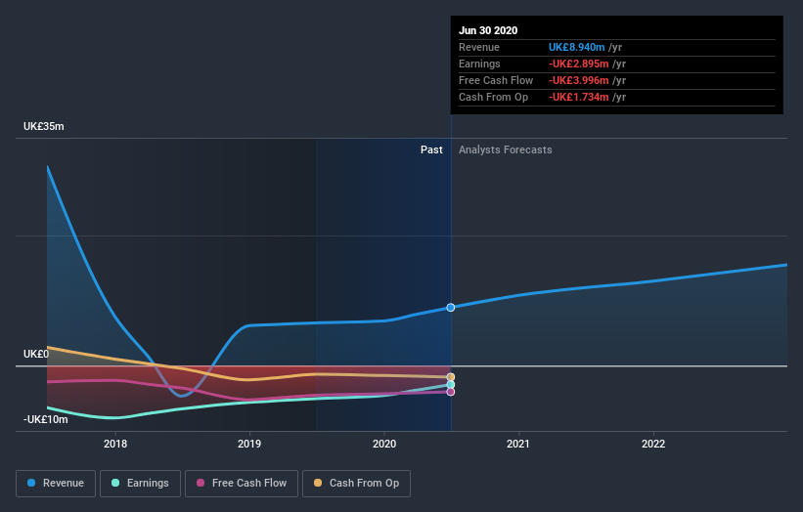This screenshot has height=512, width=803.
Task: Click the 2018 x-axis label
Action: (115, 444)
